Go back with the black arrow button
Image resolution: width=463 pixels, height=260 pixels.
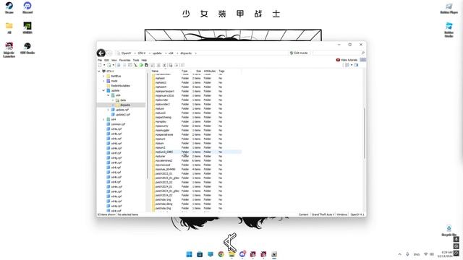(x=101, y=53)
